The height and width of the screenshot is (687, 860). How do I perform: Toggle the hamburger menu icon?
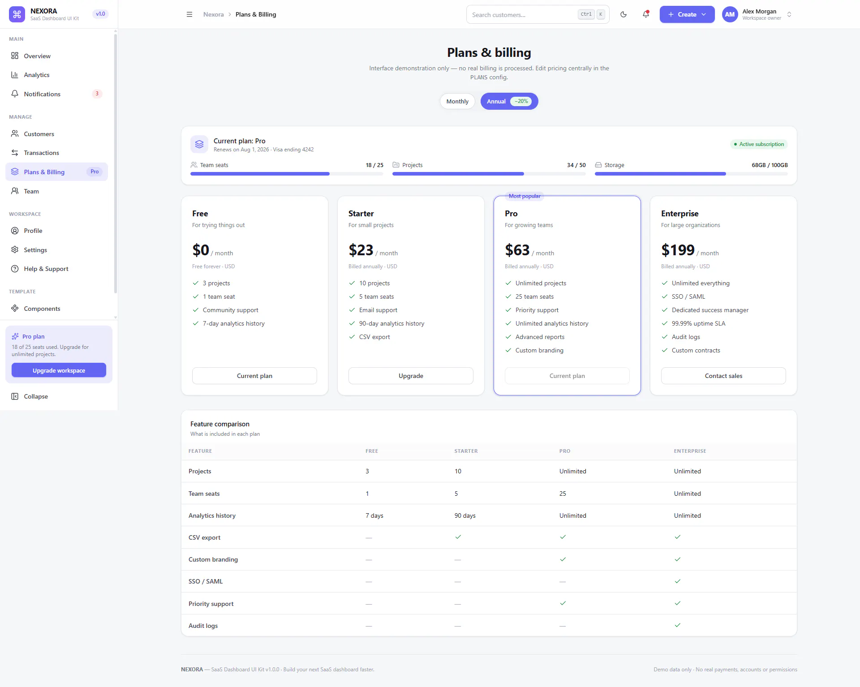[x=189, y=14]
